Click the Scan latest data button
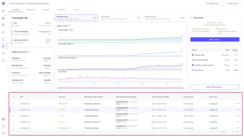 [212, 3]
